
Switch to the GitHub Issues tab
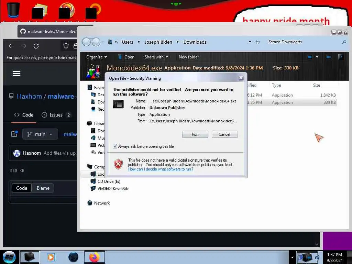[x=56, y=115]
